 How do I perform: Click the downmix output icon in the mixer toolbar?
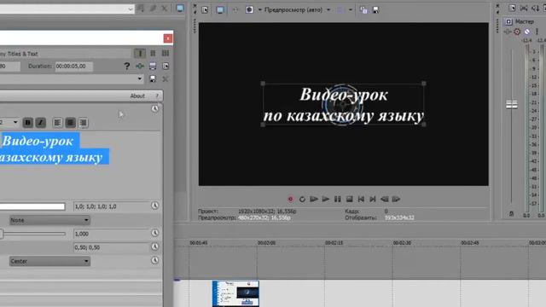524,8
